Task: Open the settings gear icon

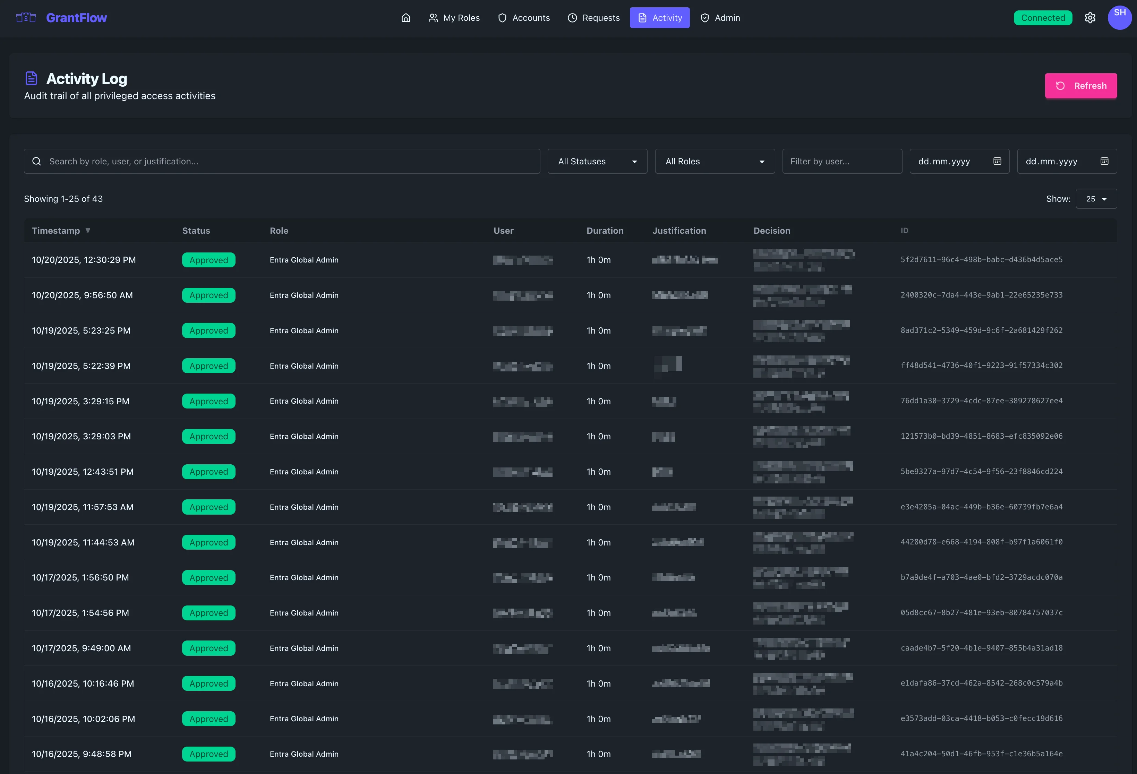Action: [1090, 18]
